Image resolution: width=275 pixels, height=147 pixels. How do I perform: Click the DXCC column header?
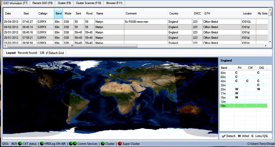coord(197,13)
